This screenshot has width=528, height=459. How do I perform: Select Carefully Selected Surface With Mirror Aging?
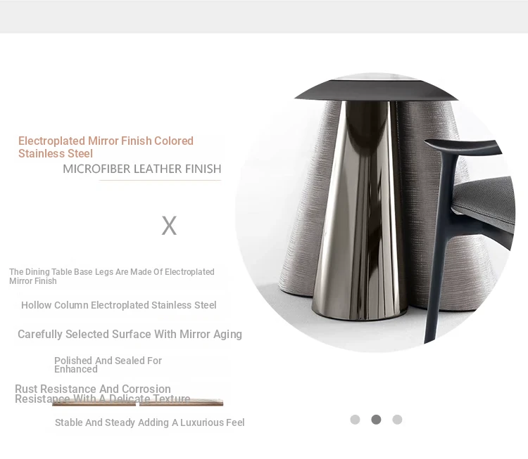point(130,334)
